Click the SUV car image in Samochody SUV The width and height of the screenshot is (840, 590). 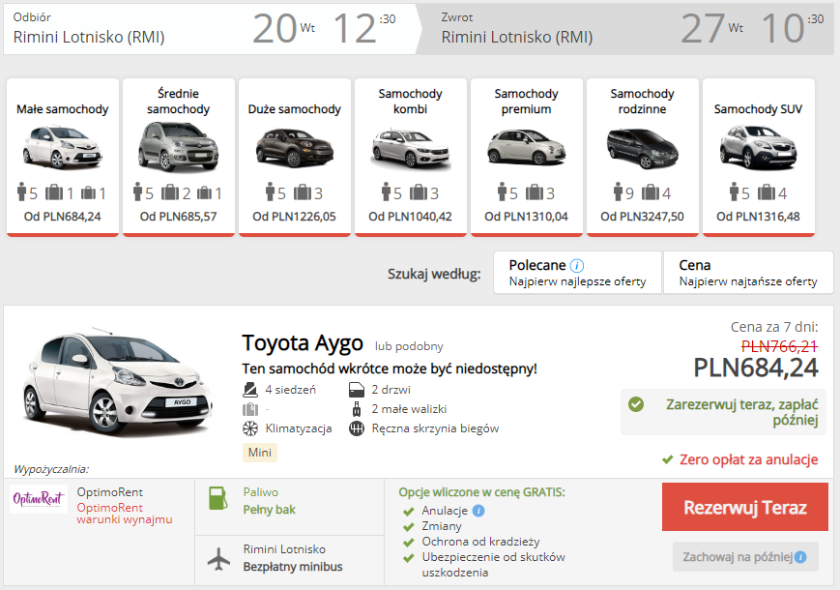click(758, 147)
